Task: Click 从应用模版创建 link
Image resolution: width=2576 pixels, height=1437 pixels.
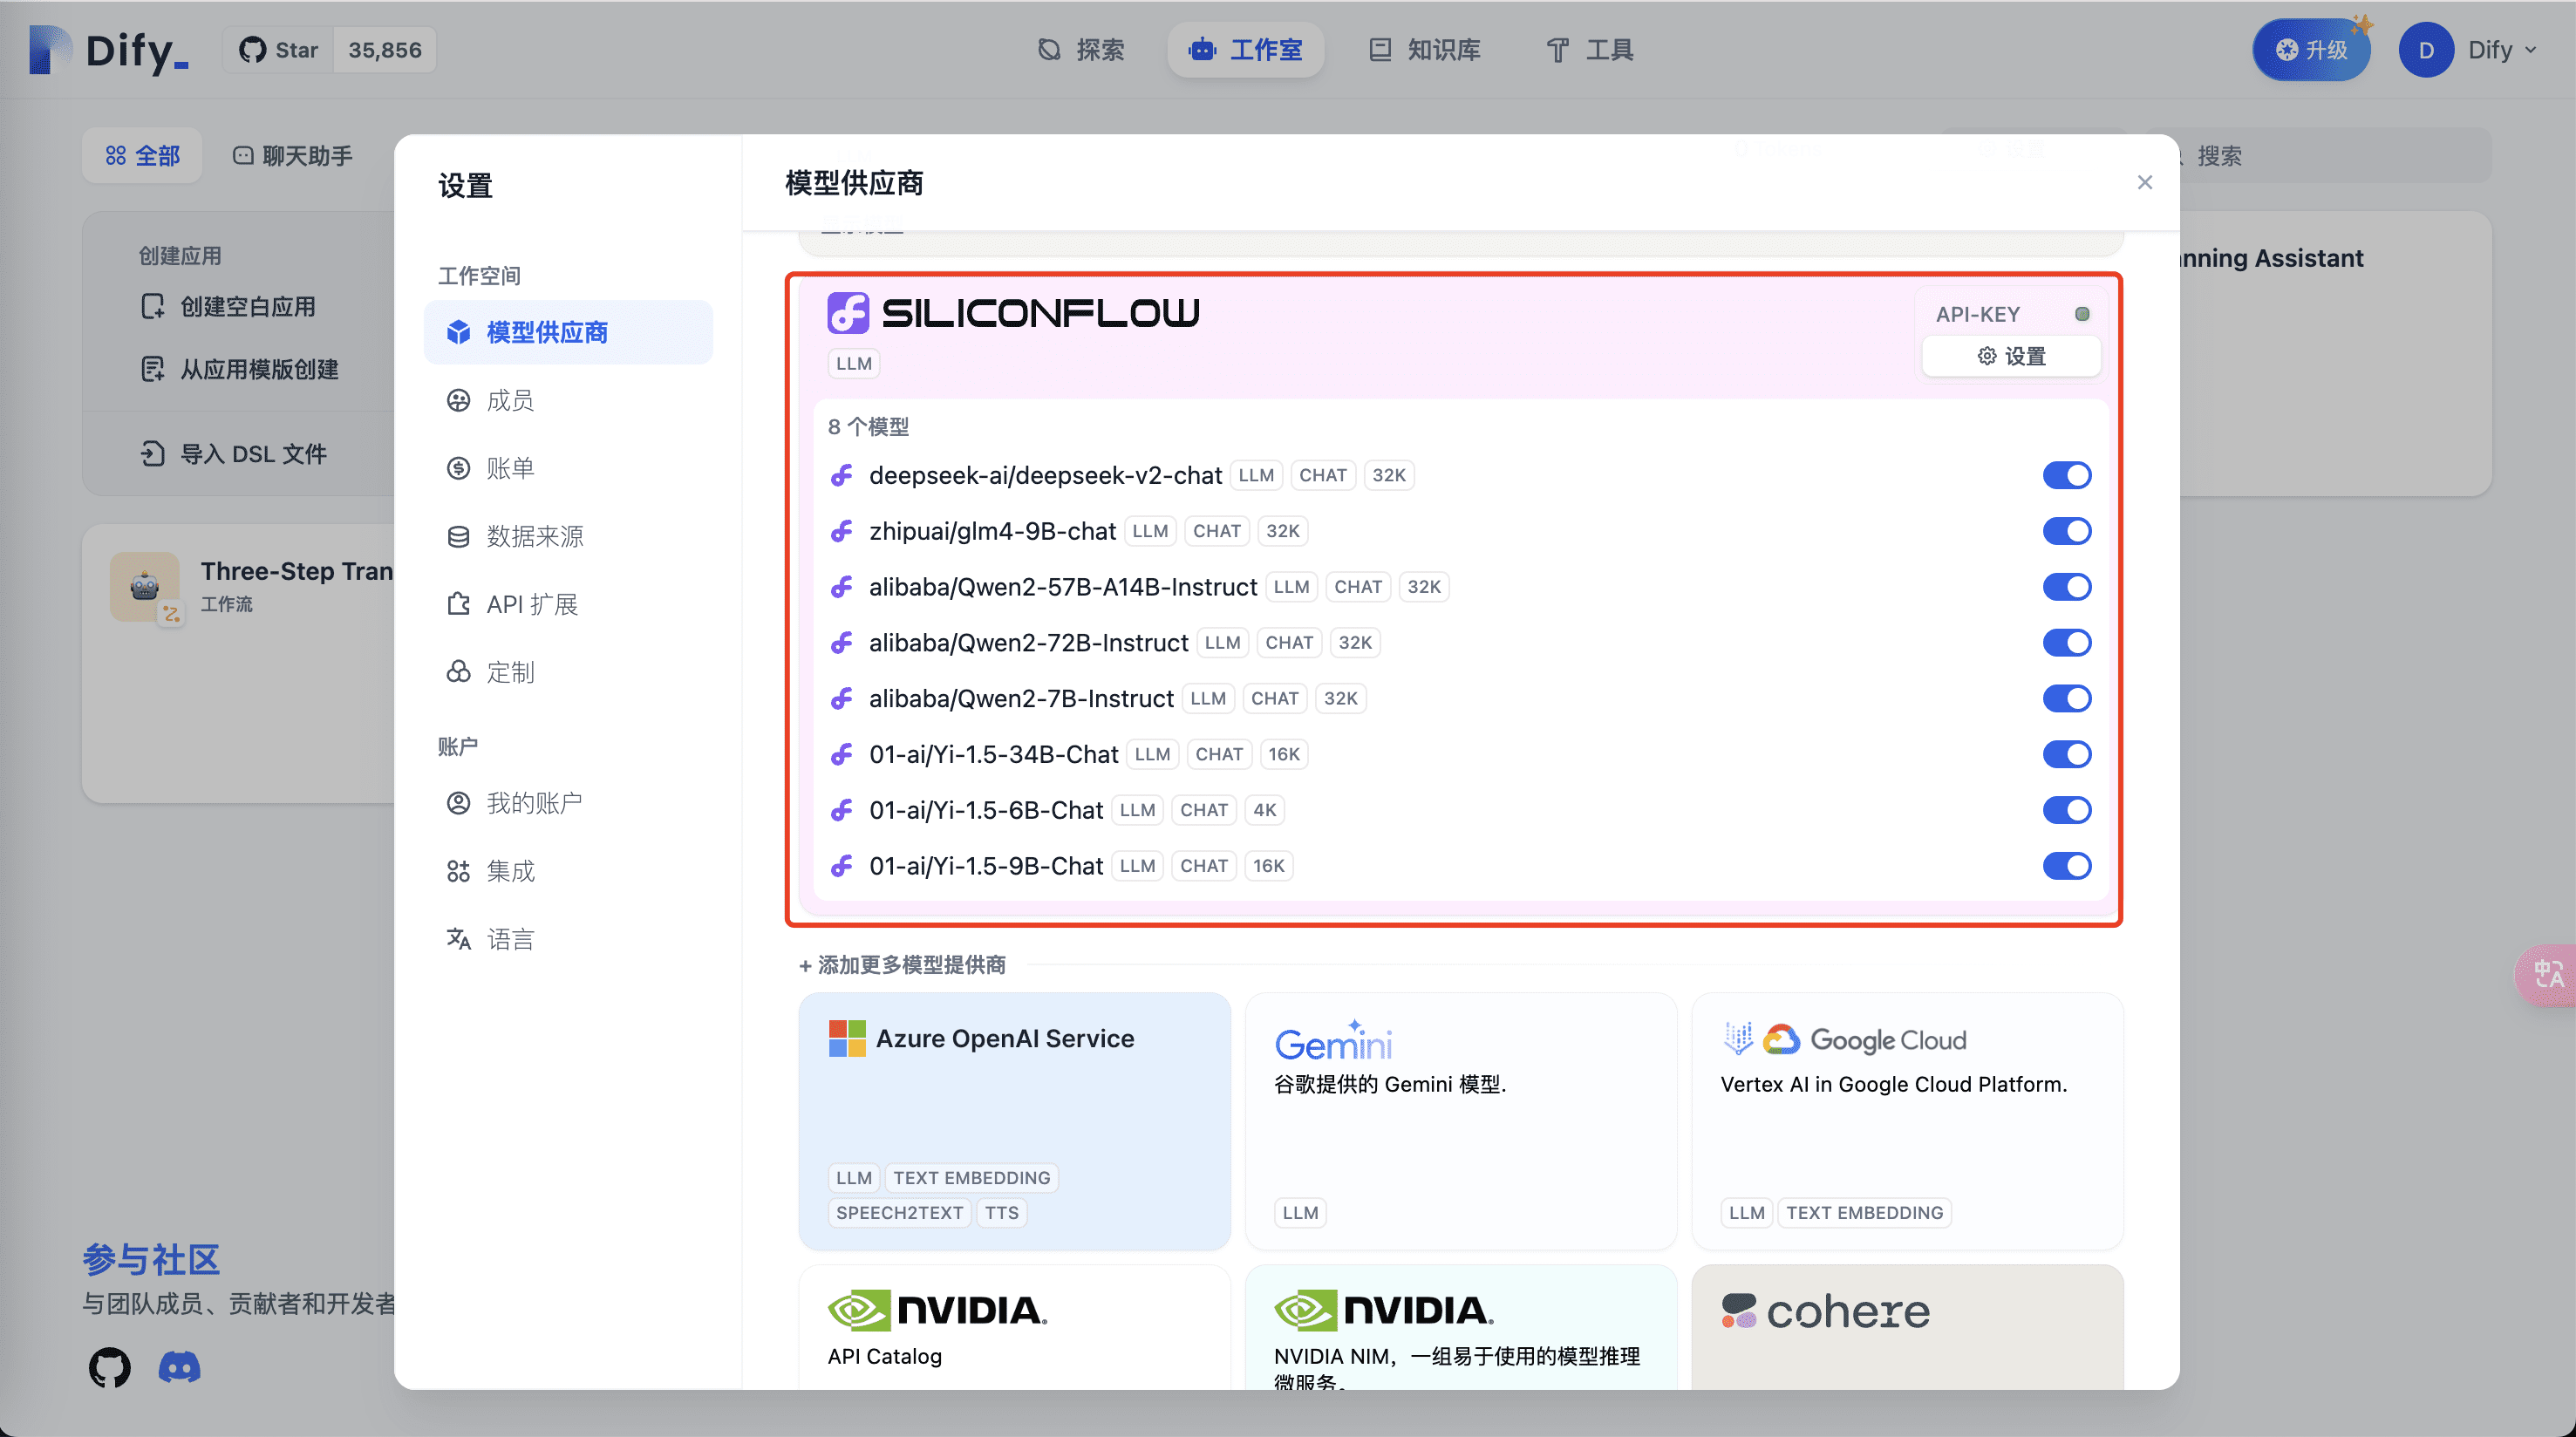Action: click(240, 369)
